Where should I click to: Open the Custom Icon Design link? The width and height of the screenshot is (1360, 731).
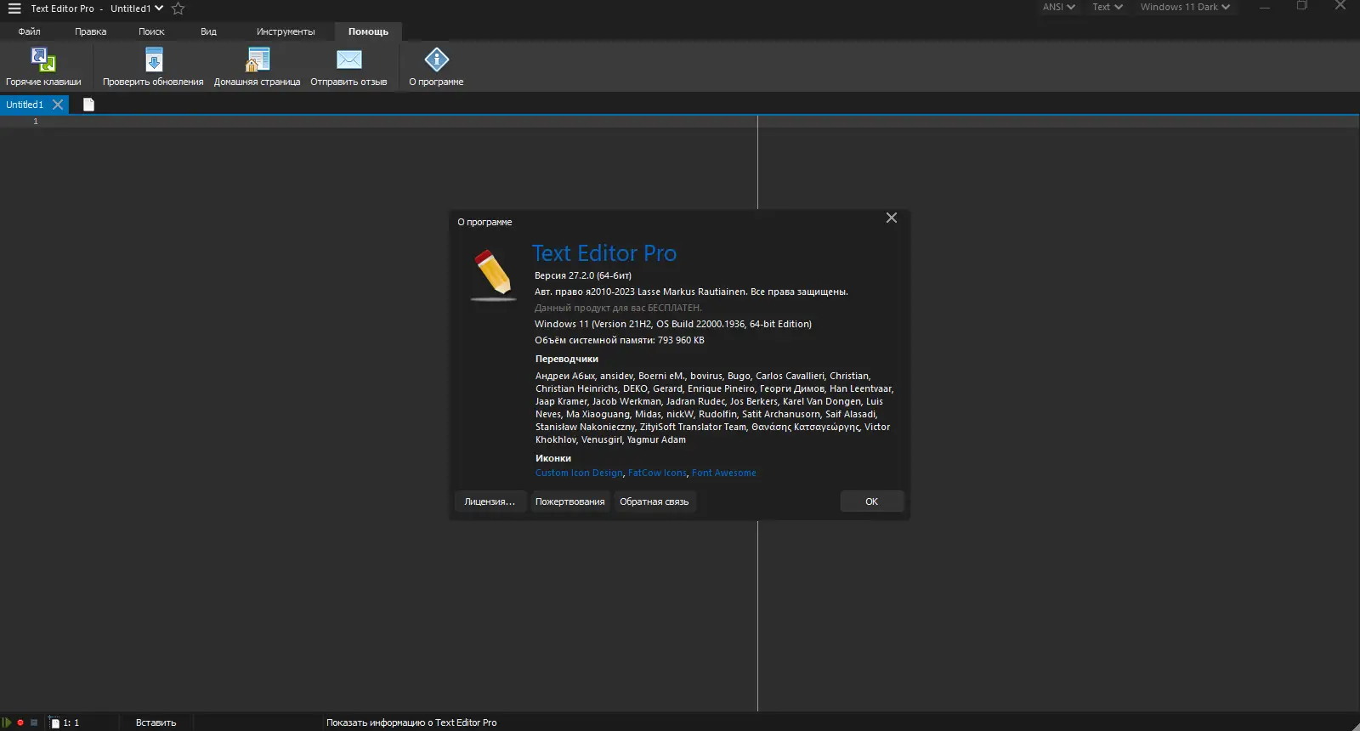(x=579, y=473)
